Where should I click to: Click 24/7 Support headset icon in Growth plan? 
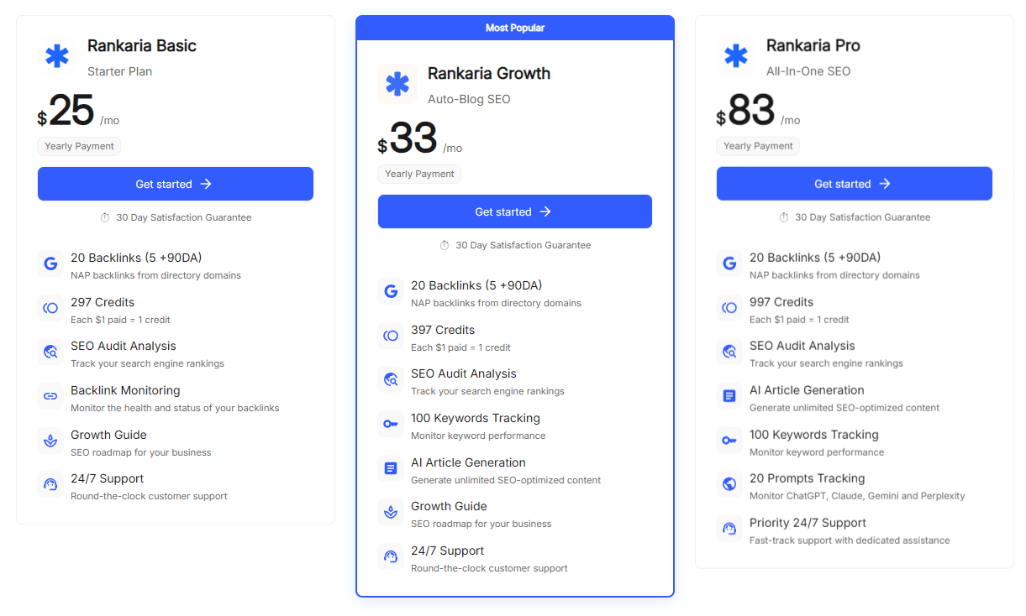[x=391, y=557]
